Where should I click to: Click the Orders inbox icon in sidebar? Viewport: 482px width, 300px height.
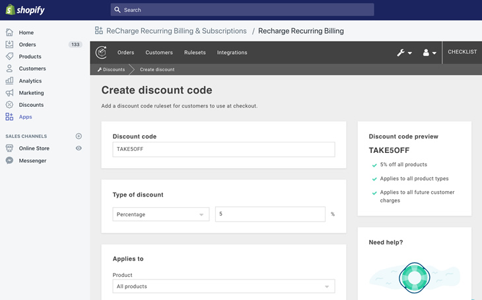click(x=9, y=45)
